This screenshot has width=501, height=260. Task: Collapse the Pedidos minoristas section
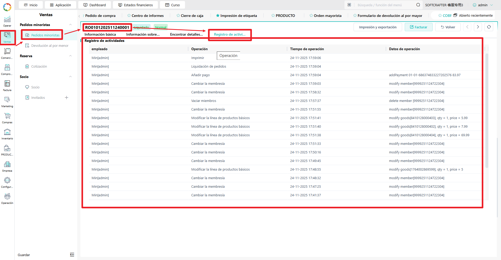70,25
